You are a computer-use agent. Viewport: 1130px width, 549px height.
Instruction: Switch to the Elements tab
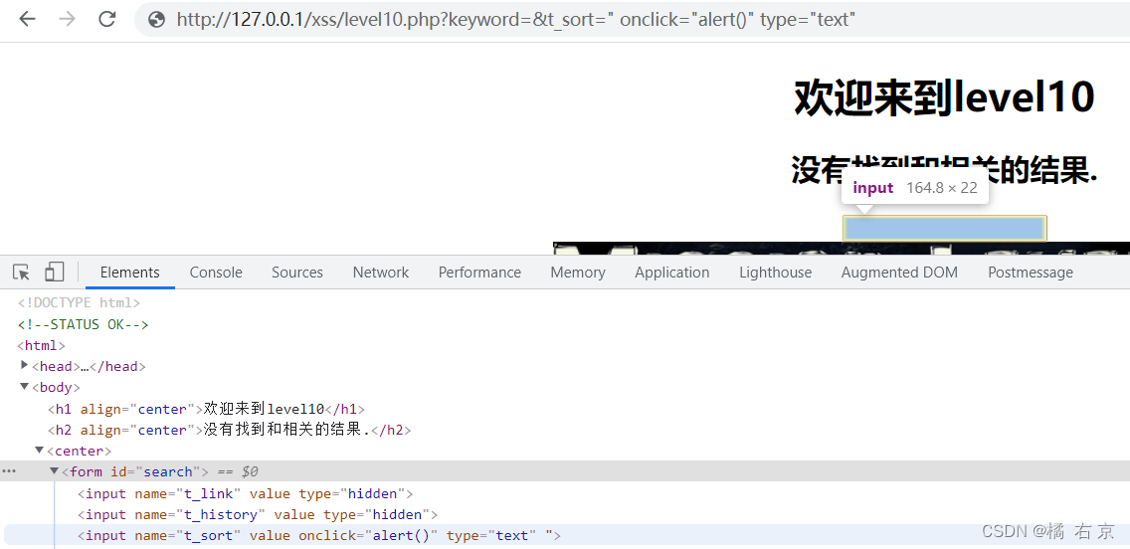129,273
